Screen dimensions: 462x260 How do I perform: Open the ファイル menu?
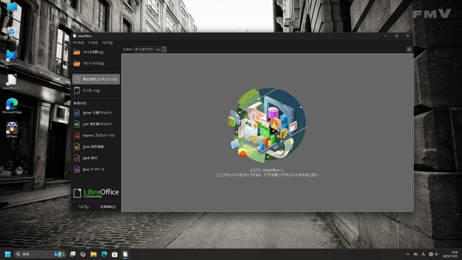78,42
